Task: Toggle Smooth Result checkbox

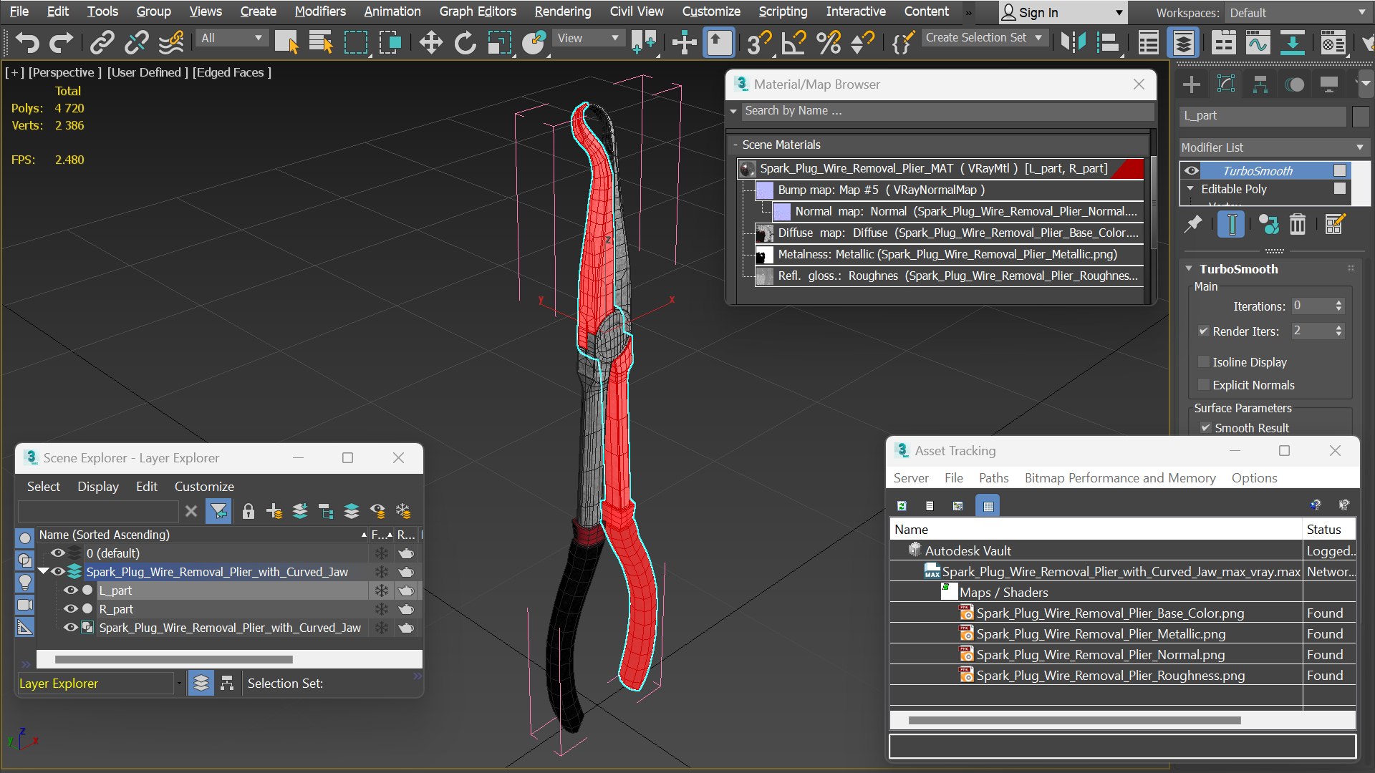Action: pyautogui.click(x=1206, y=428)
